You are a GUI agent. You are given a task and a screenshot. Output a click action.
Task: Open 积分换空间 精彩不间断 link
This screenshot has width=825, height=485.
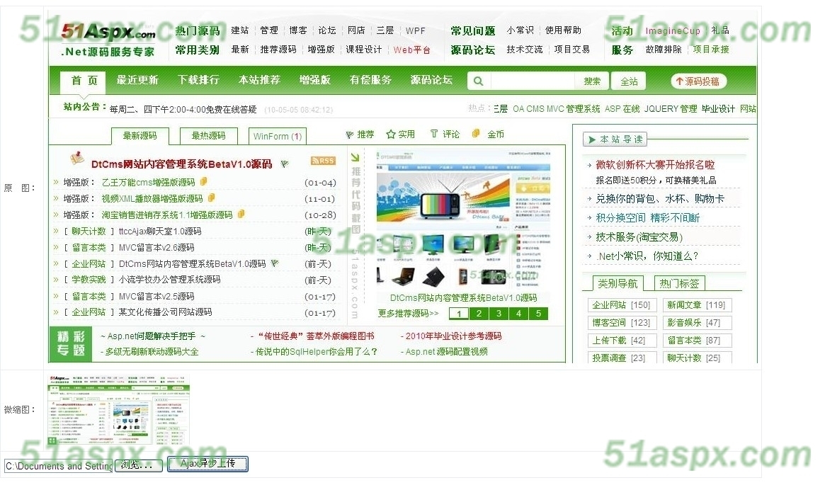coord(648,218)
